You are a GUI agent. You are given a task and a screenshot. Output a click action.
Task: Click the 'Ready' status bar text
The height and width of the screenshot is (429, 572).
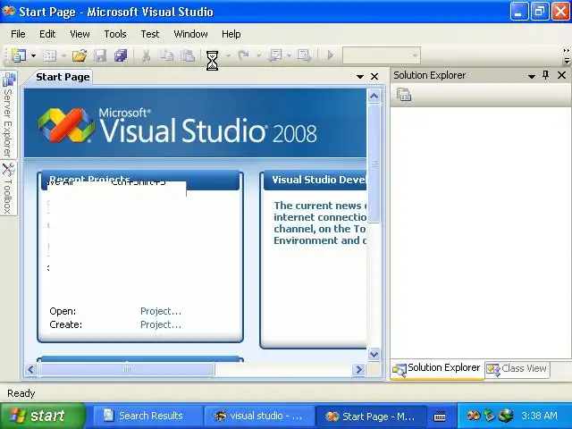21,393
